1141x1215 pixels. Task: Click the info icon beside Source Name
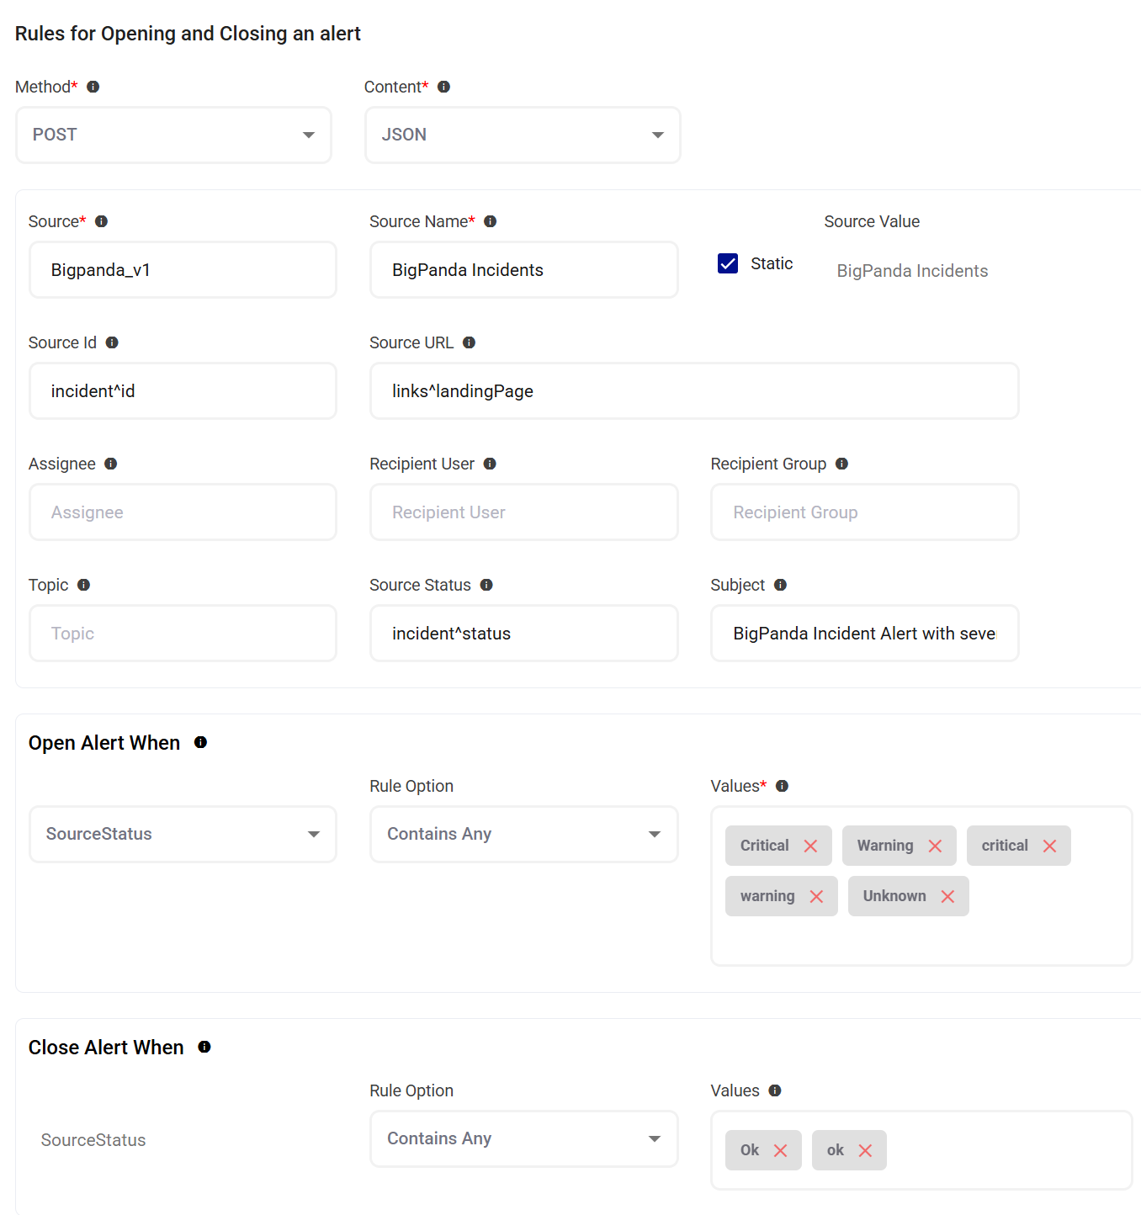click(x=491, y=221)
